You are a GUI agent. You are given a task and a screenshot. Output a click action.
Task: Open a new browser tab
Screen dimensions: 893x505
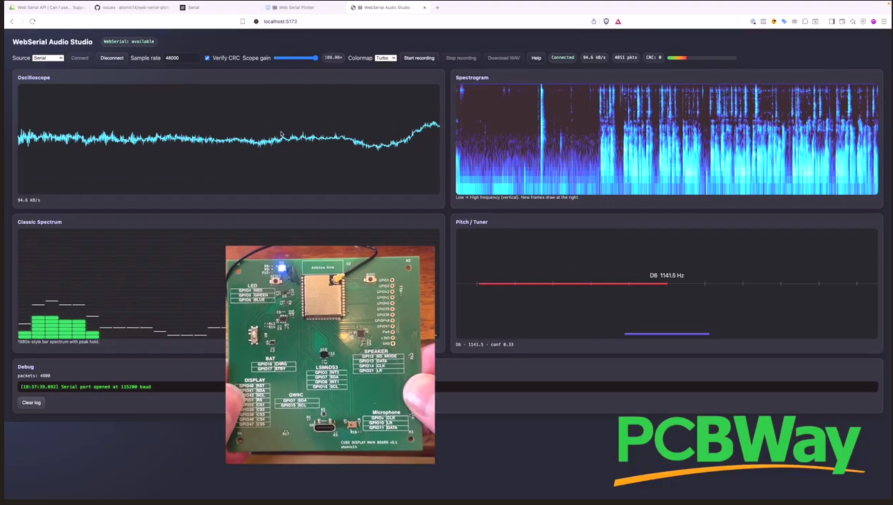437,8
